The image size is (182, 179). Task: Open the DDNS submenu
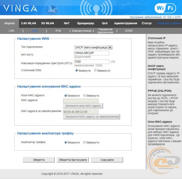coord(129,31)
